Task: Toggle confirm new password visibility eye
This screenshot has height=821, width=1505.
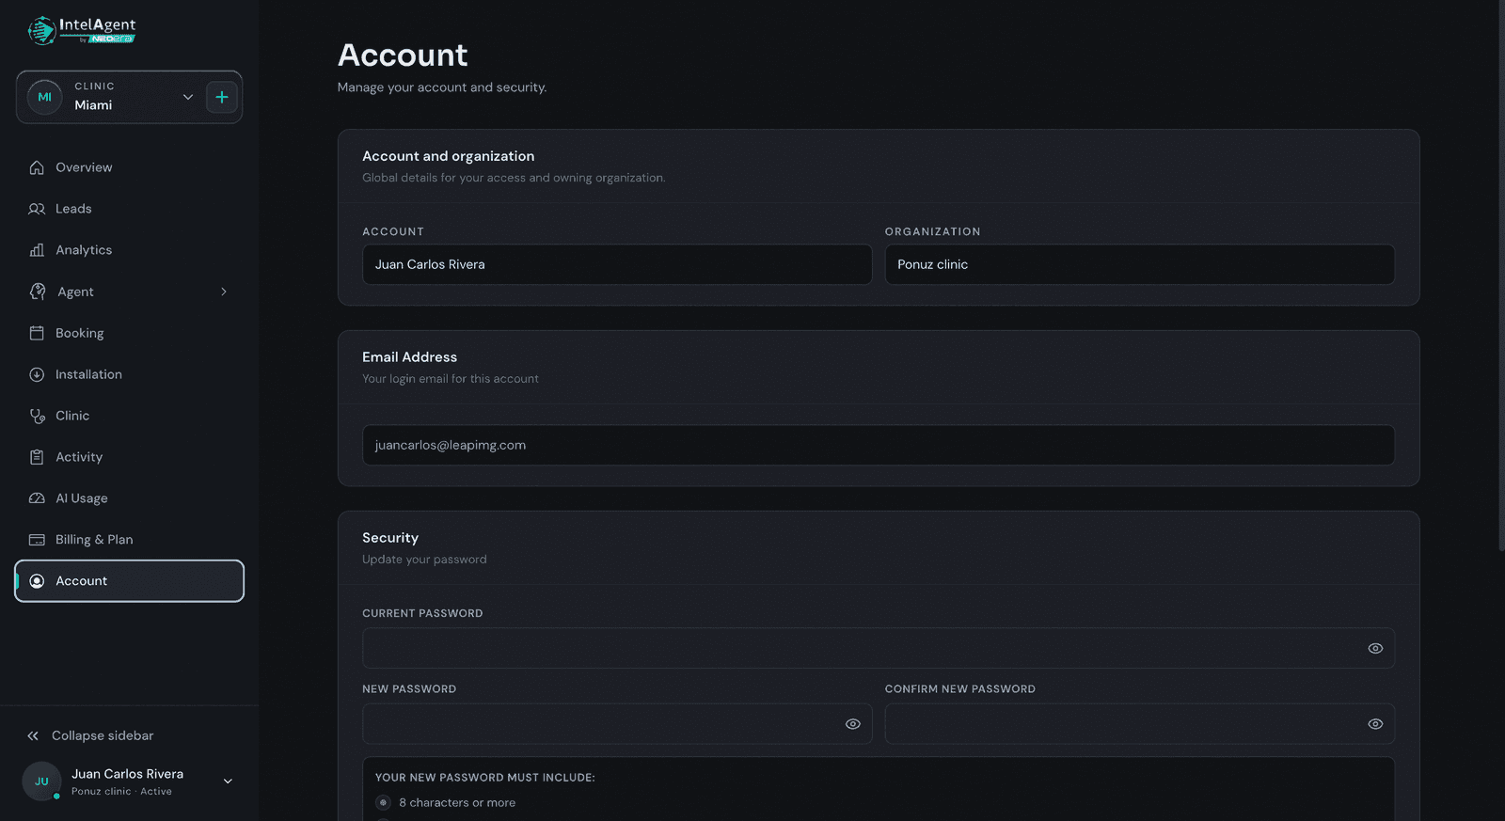Action: tap(1375, 724)
